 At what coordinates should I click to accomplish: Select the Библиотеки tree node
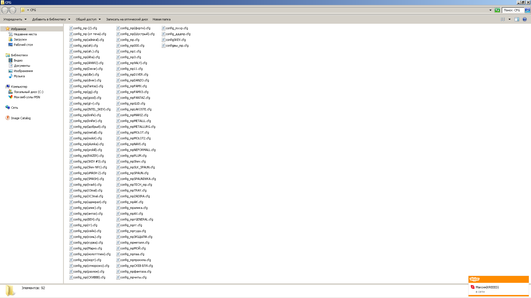tap(19, 55)
